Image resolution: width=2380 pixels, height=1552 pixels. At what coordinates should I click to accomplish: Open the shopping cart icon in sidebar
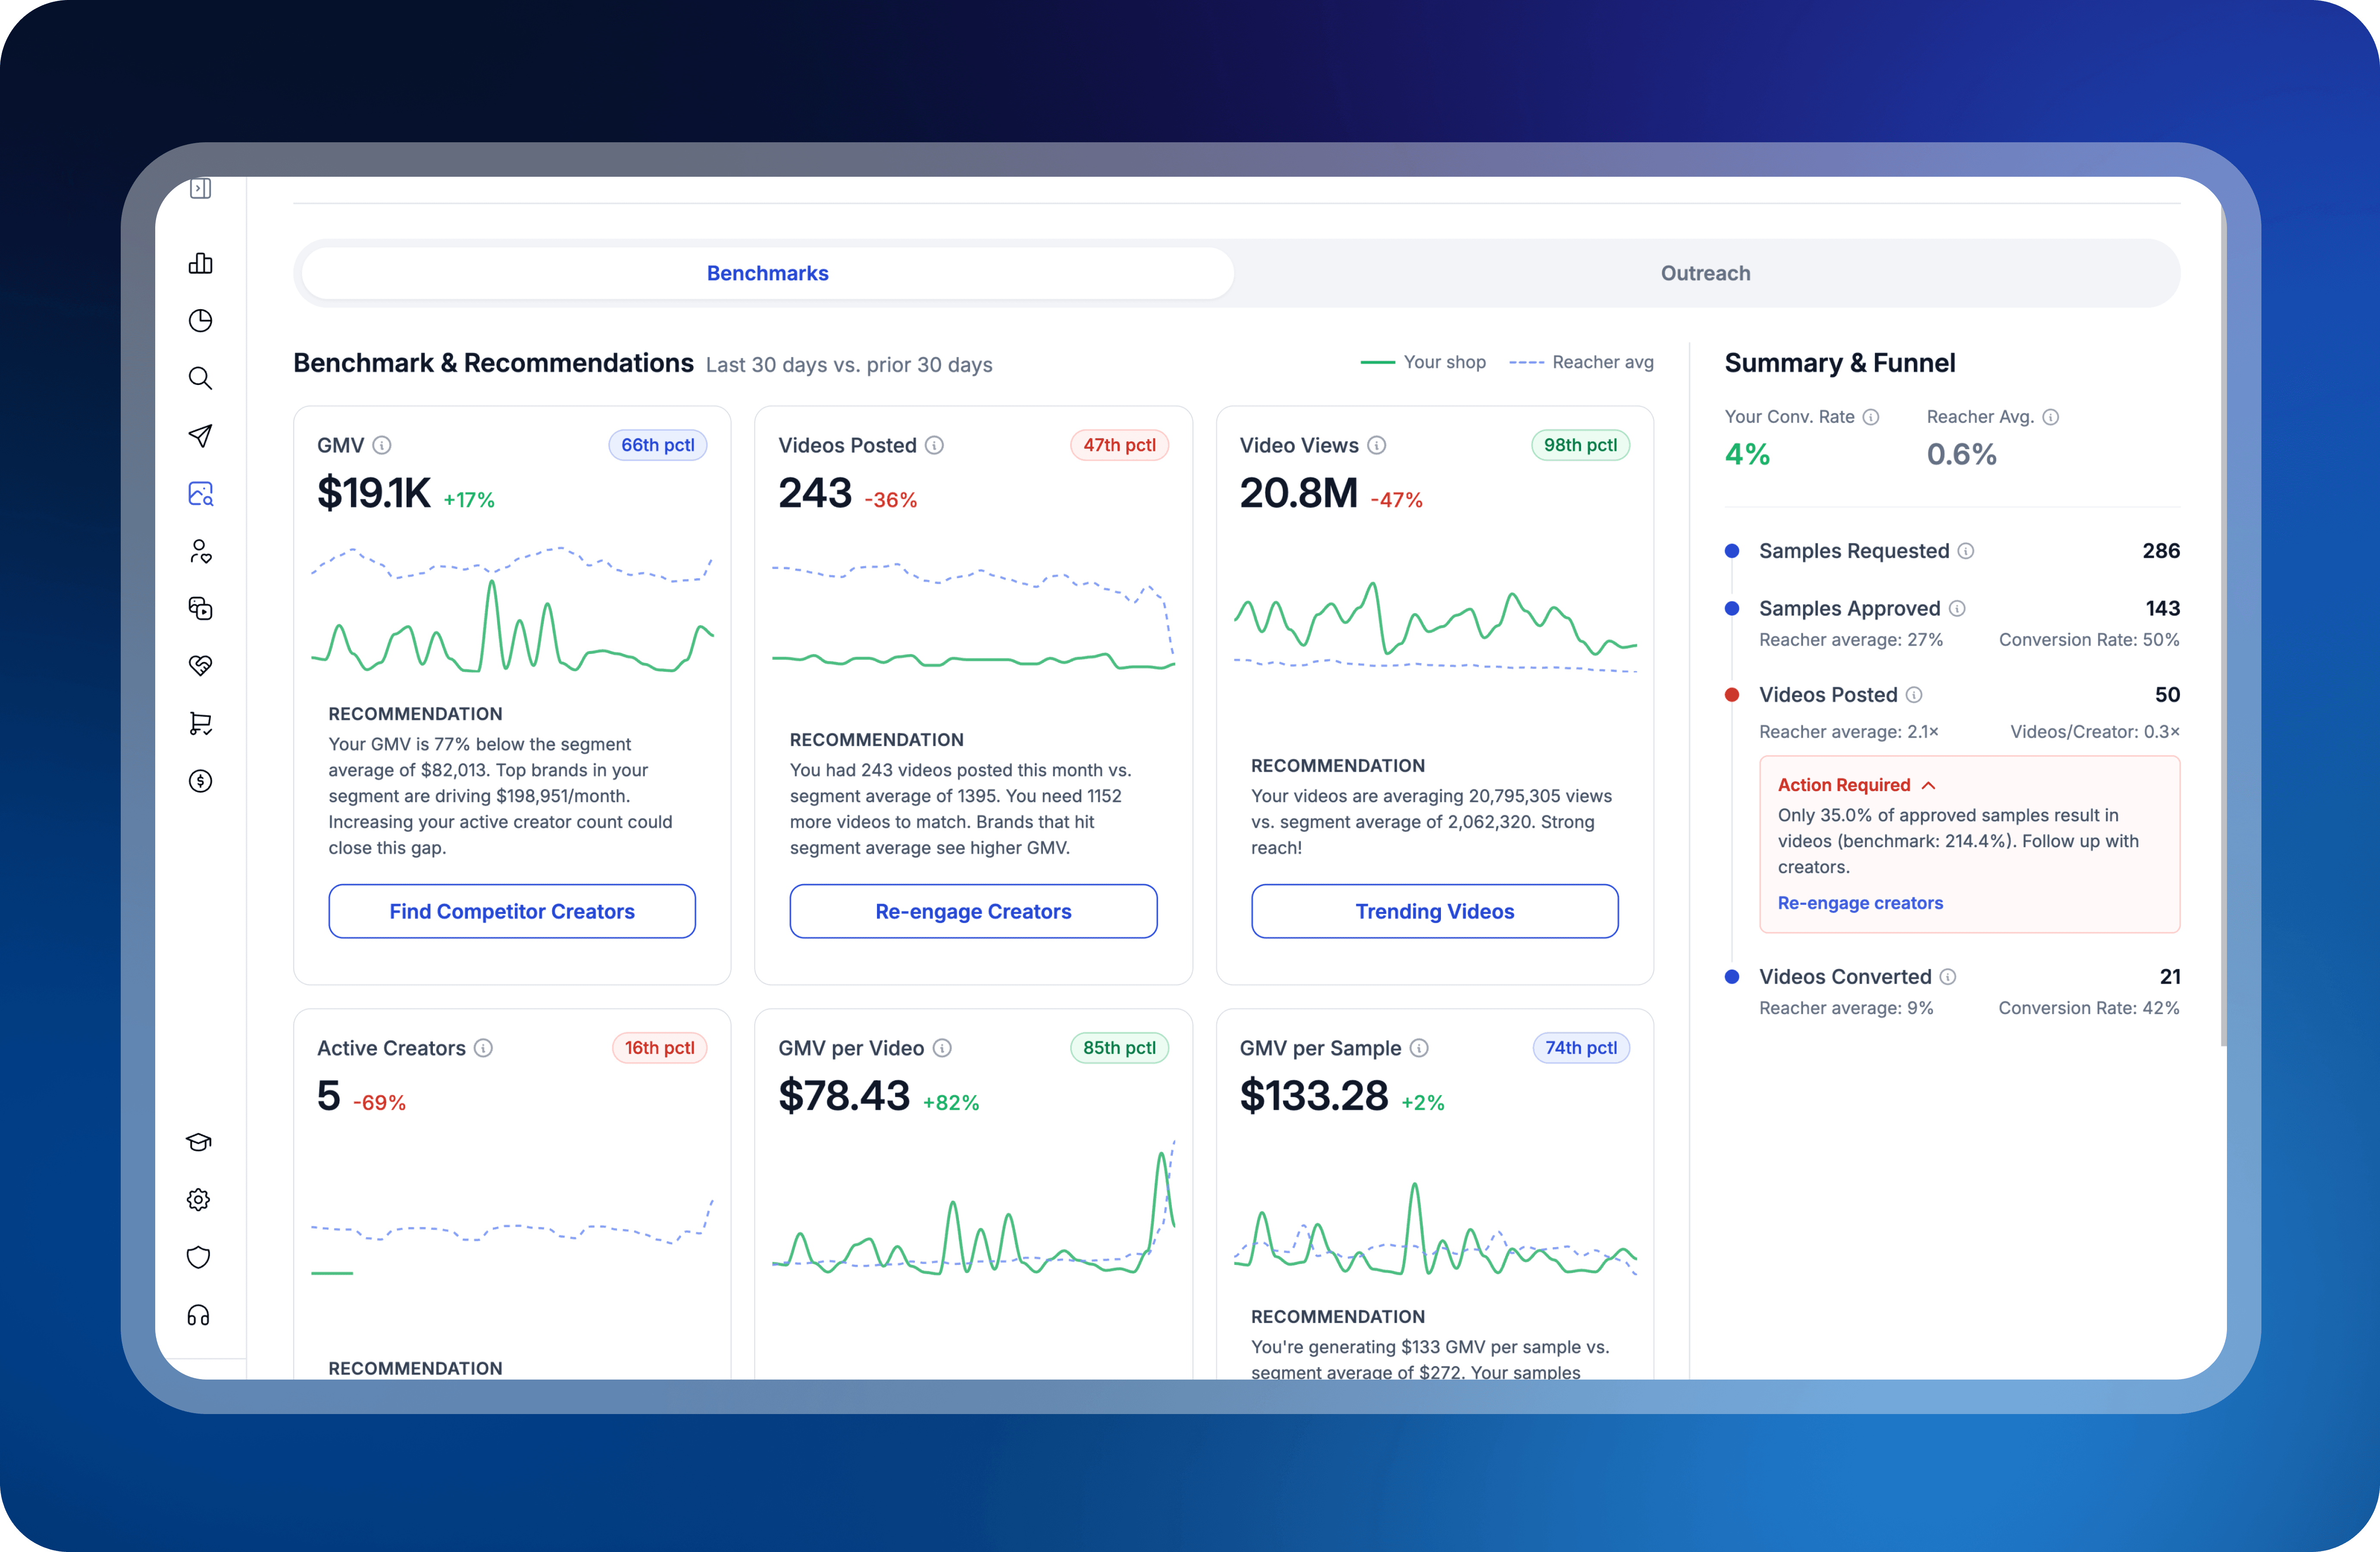pyautogui.click(x=200, y=723)
